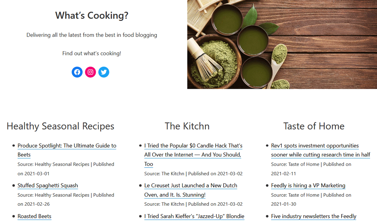Open the Instagram social icon

click(x=90, y=72)
